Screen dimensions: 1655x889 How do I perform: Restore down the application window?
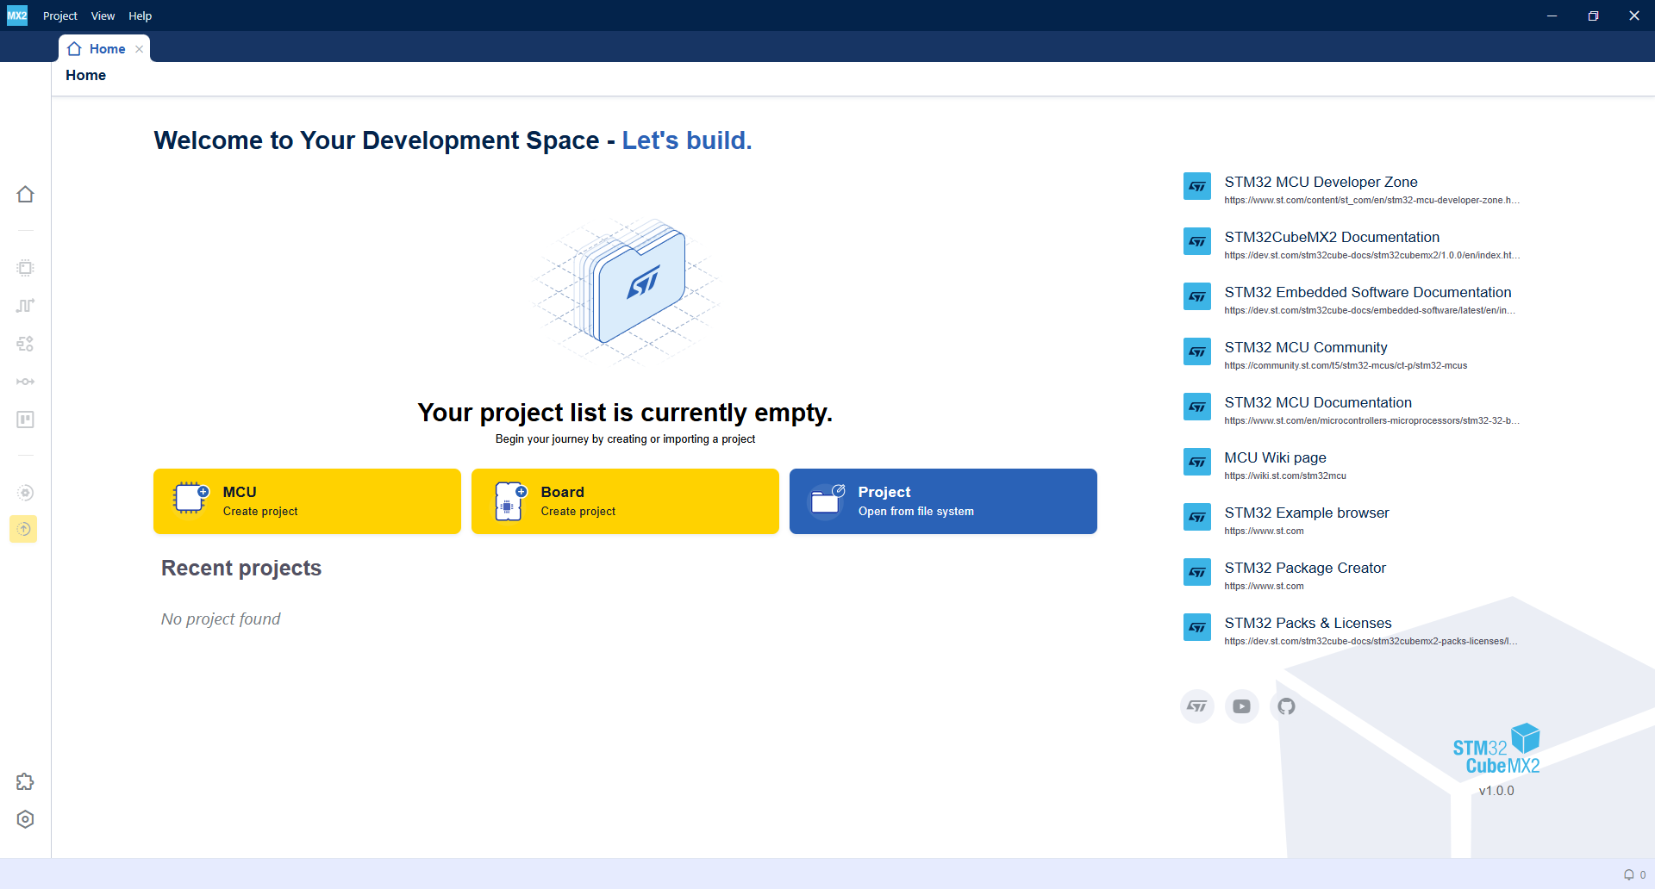(1593, 16)
